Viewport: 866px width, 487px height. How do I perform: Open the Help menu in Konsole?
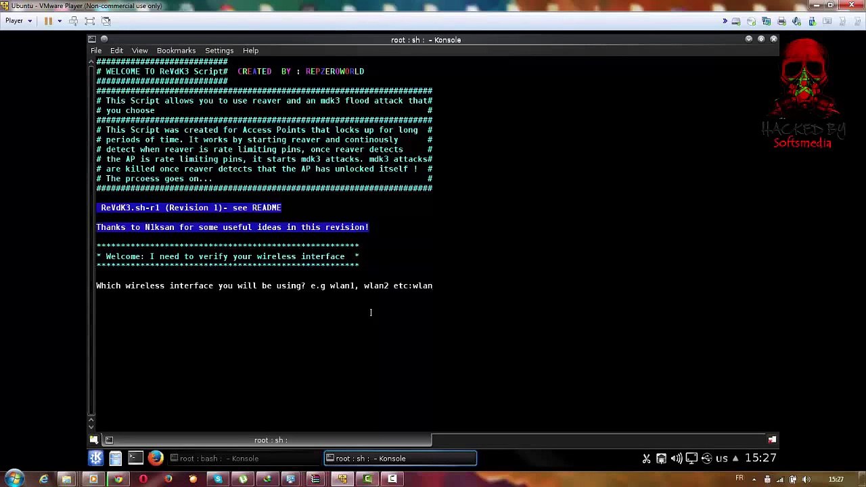[x=250, y=51]
